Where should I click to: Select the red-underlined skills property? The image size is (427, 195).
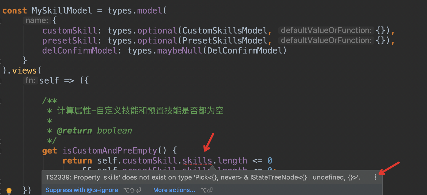coord(197,160)
